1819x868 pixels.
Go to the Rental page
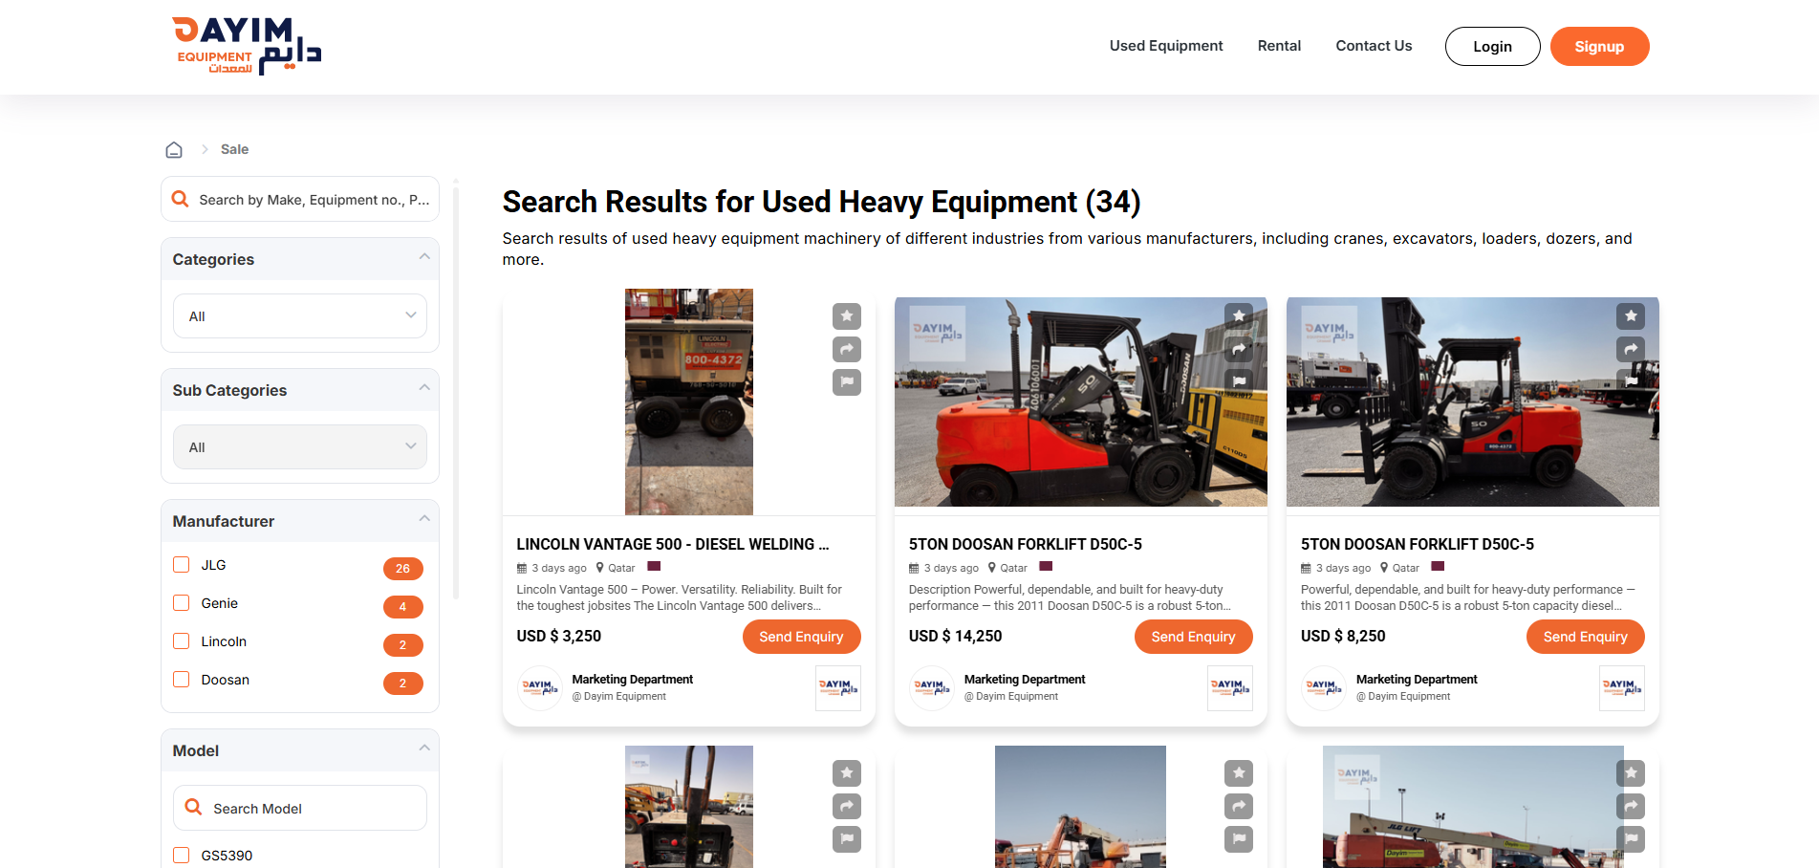1278,46
